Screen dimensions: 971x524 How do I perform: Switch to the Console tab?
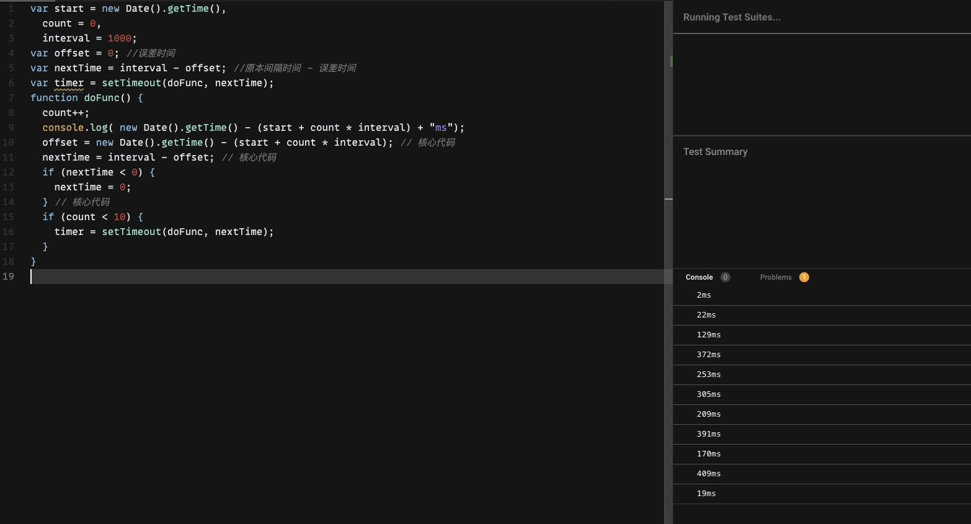point(699,277)
